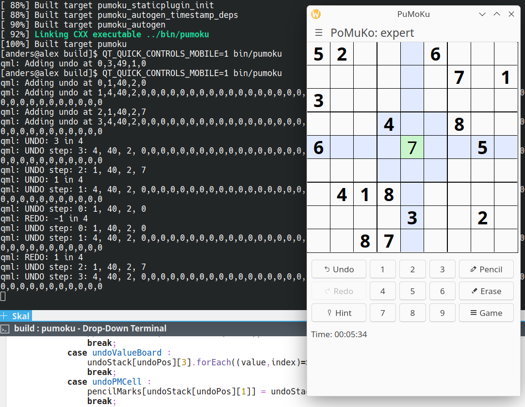Click 'Linking CXX executable ../bin/pumoku' terminal line
Screen dimensions: 525x407
tap(122, 34)
